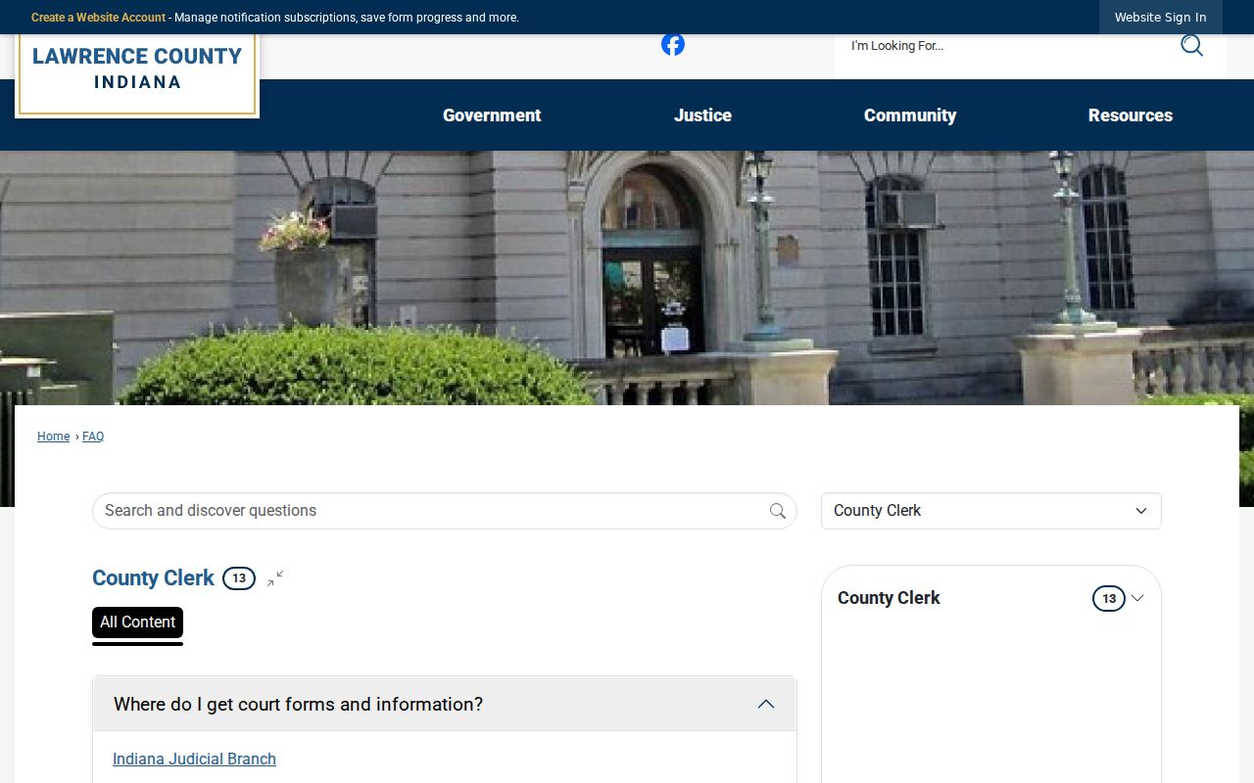
Task: Open the Facebook page icon
Action: click(673, 44)
